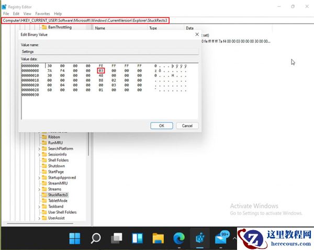Click Cancel in Edit Binary Value

pos(187,126)
